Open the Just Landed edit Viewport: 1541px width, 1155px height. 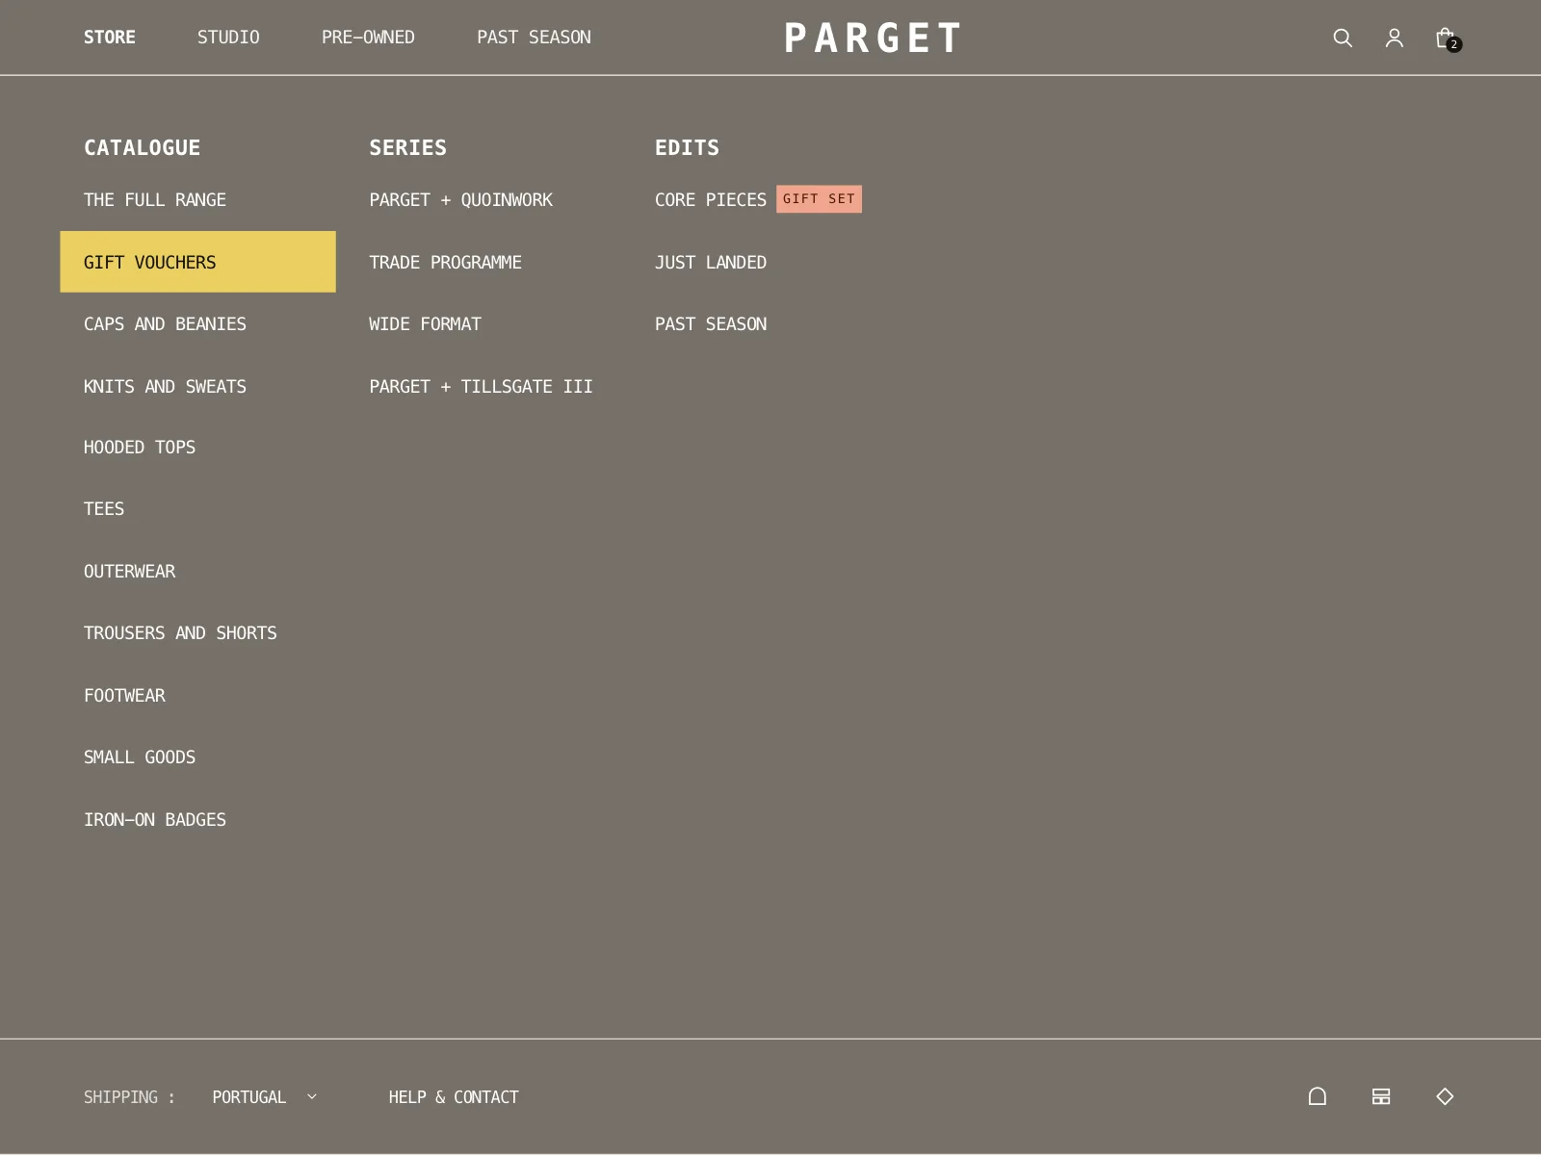711,263
